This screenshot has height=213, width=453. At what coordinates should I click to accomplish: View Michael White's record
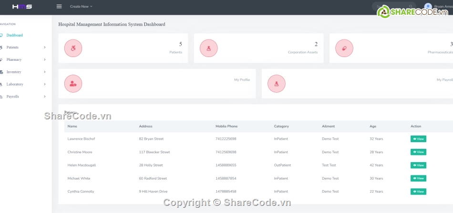(418, 178)
